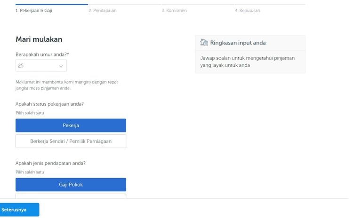
Task: Click the Seterusnya button
Action: click(x=20, y=210)
